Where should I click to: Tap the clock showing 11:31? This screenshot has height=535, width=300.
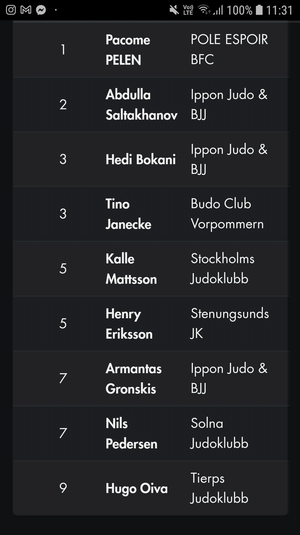tap(279, 10)
